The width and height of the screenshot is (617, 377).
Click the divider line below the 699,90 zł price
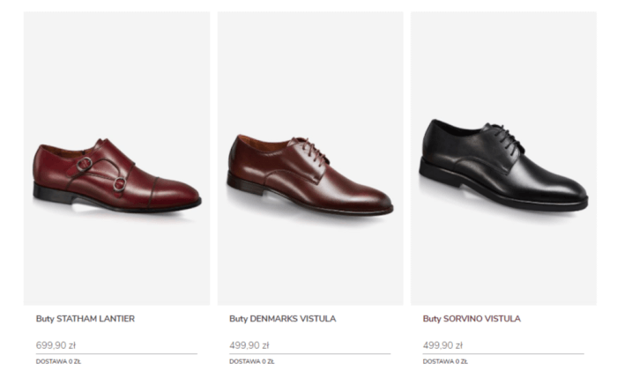coord(116,353)
